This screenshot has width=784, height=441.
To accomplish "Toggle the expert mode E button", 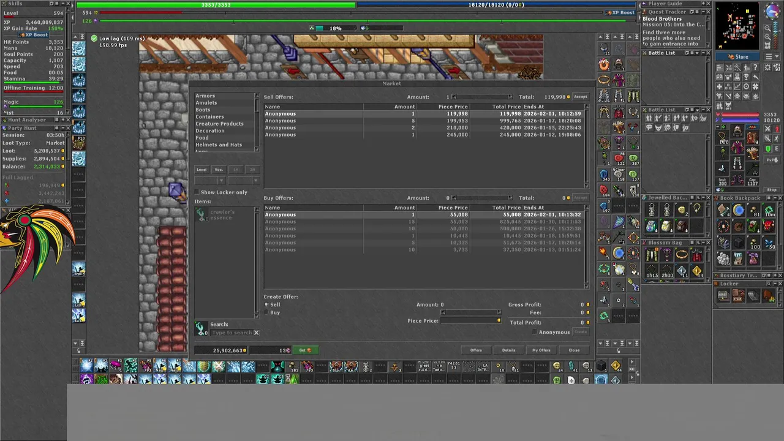I will coord(776,149).
